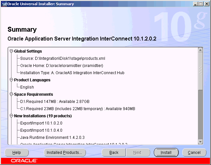Click the New Installations (19 products) heading

(43, 116)
